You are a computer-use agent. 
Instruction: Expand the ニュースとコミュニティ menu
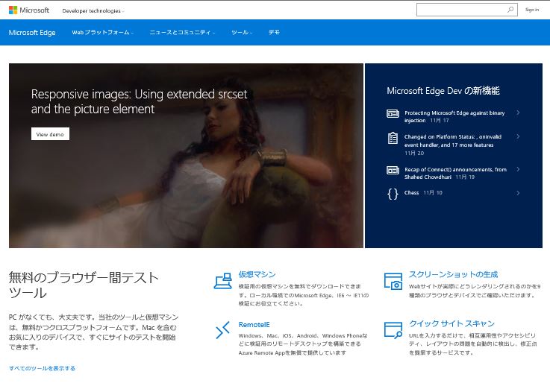[182, 32]
